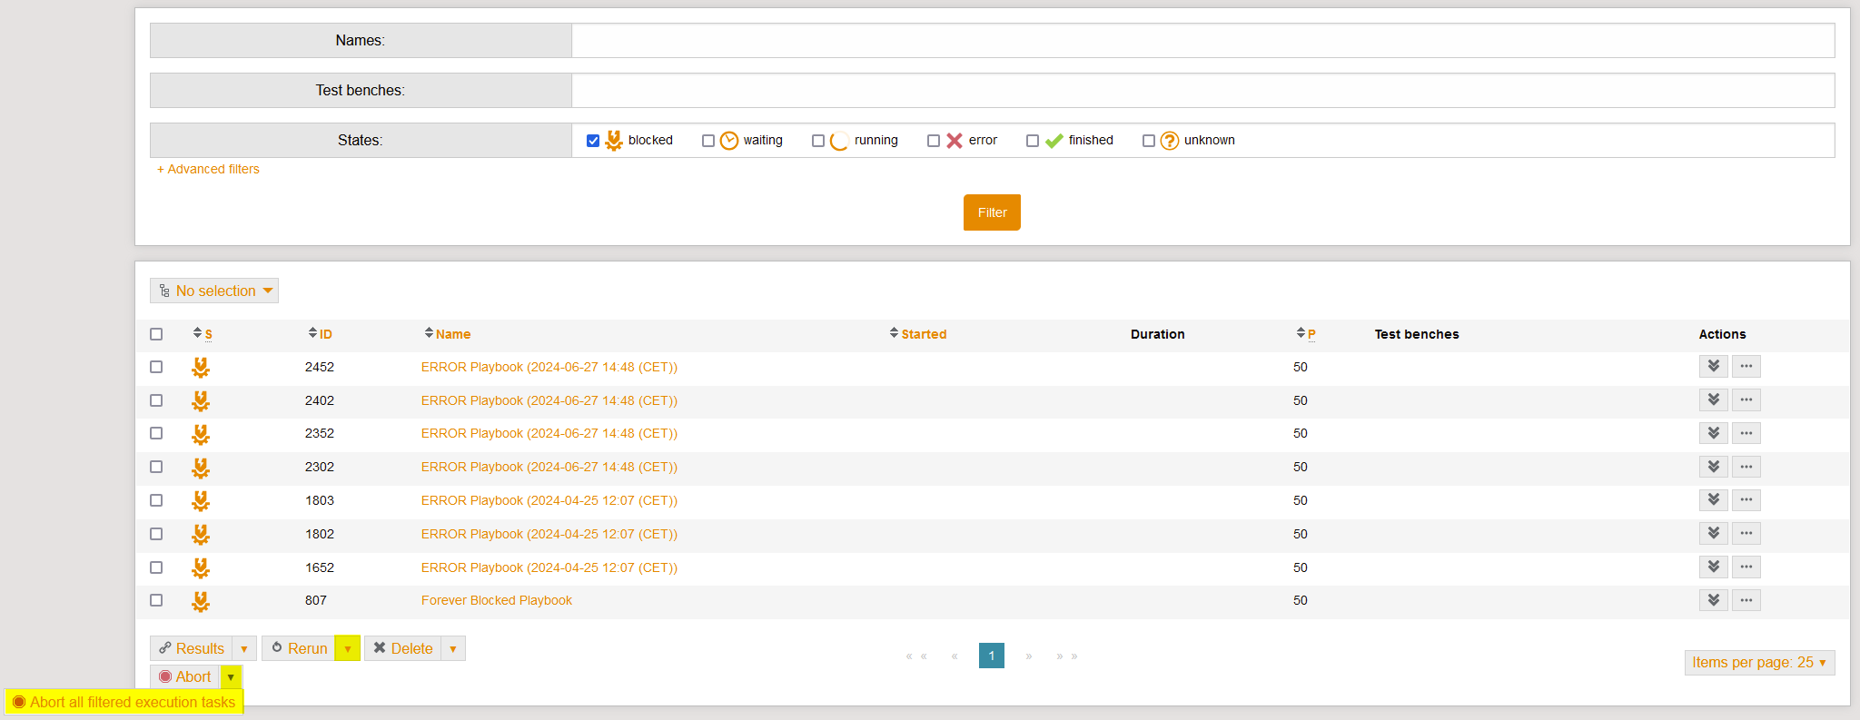Open the Forever Blocked Playbook link
This screenshot has width=1860, height=720.
pyautogui.click(x=496, y=600)
